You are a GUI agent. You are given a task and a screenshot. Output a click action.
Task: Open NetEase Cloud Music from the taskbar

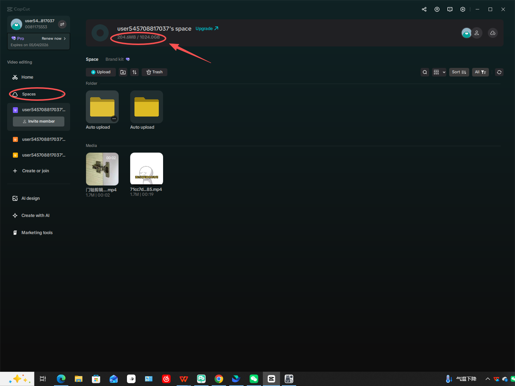coord(166,379)
